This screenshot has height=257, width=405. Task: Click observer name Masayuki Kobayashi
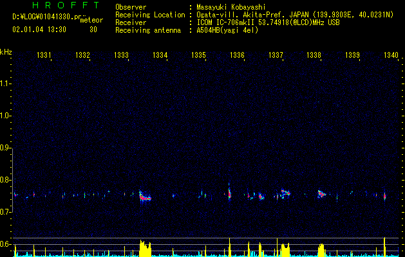pyautogui.click(x=231, y=7)
